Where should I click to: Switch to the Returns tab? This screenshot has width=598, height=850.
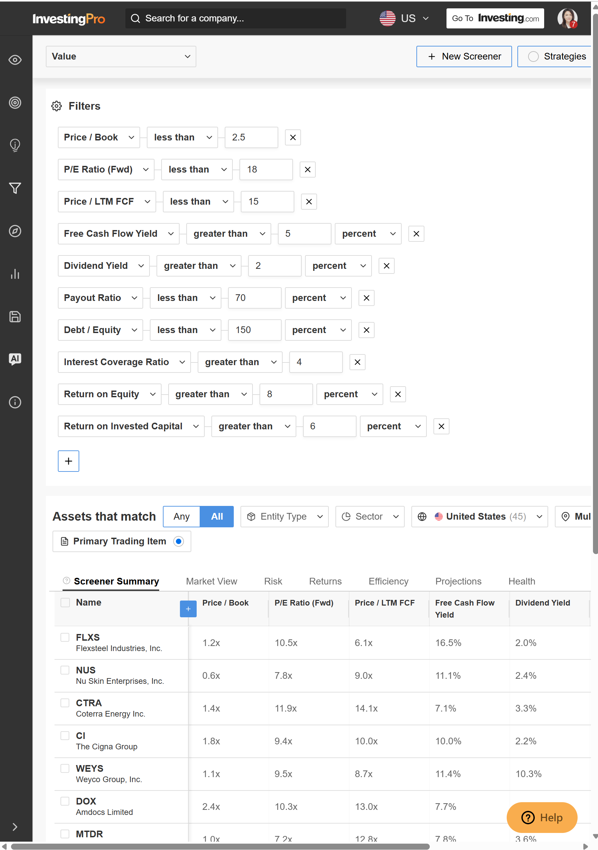tap(325, 581)
